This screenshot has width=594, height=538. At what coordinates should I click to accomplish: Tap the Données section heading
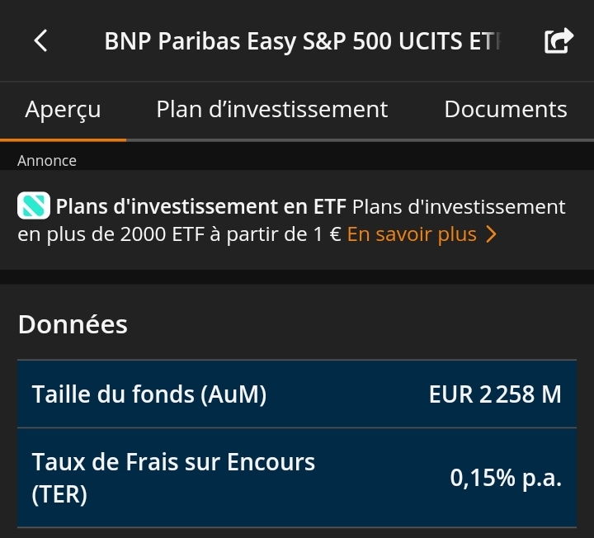73,324
